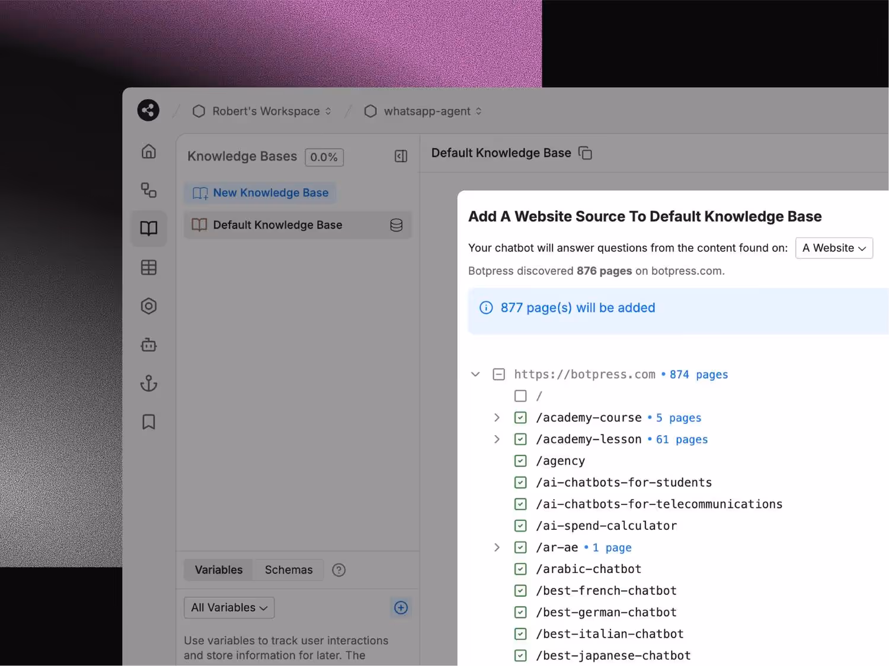Image resolution: width=889 pixels, height=666 pixels.
Task: Uncheck the /ar-ae checkbox
Action: pos(520,548)
